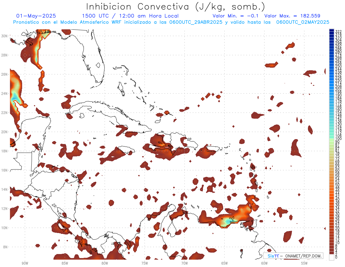This screenshot has width=345, height=267.
Task: Click the 55W longitude label
Action: pos(304,263)
